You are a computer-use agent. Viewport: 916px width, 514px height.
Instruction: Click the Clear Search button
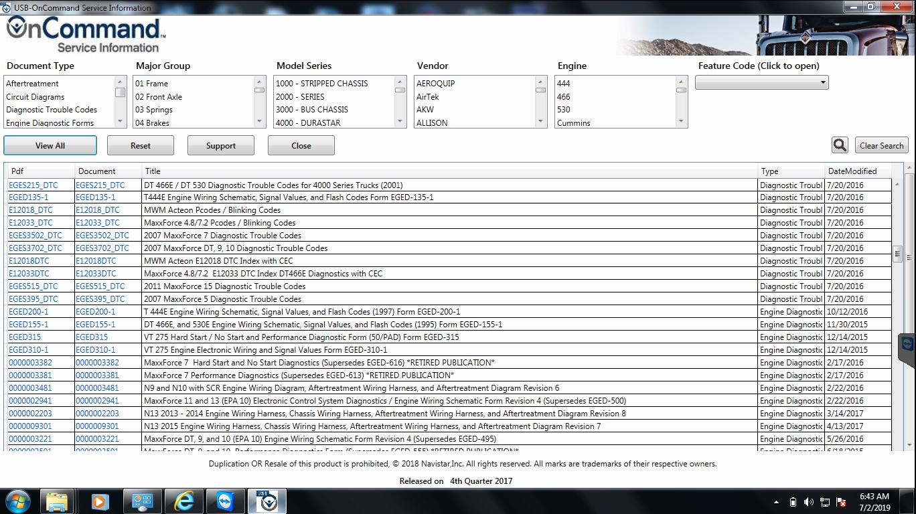click(881, 146)
